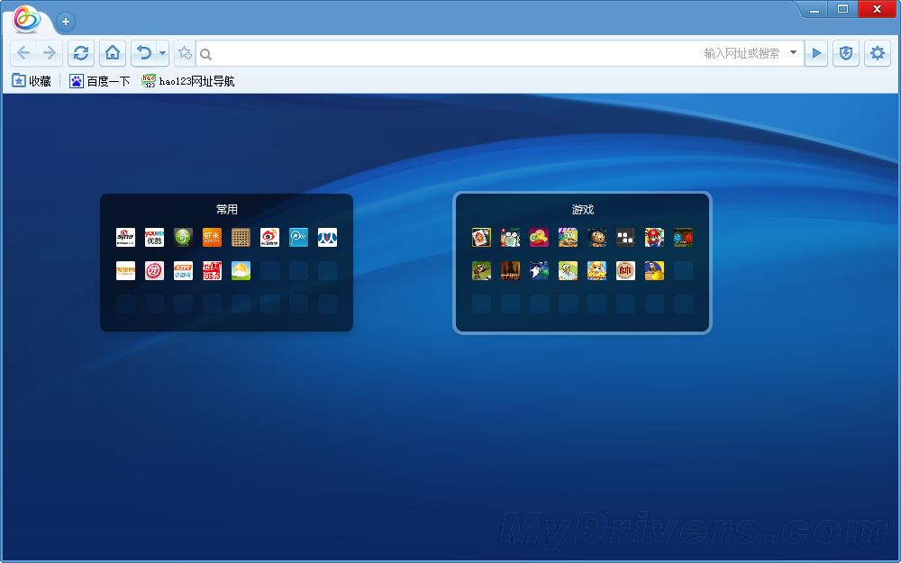Launch the dark brown castle game icon

pos(510,270)
